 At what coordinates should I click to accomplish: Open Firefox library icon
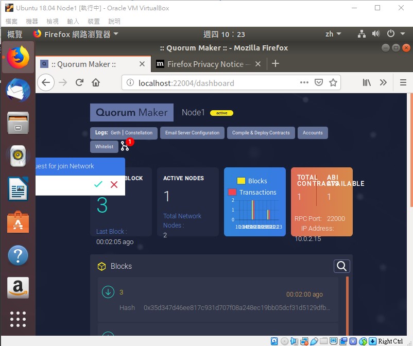tap(367, 82)
